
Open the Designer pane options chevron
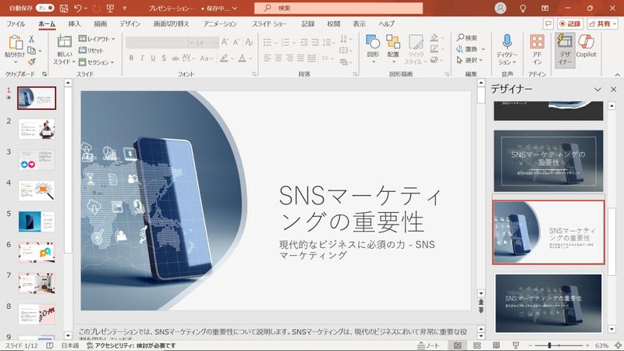597,90
